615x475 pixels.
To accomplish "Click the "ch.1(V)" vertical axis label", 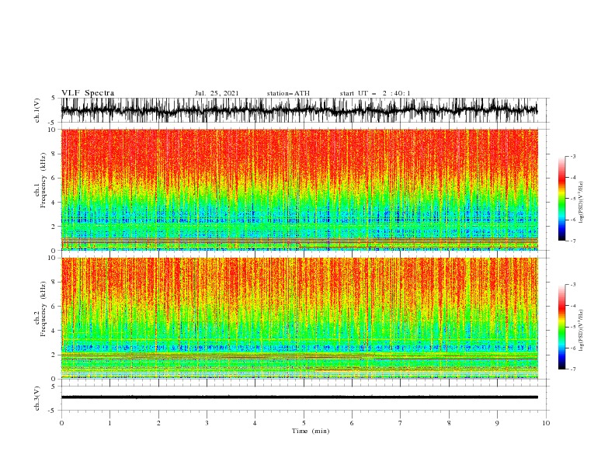I will pyautogui.click(x=37, y=110).
